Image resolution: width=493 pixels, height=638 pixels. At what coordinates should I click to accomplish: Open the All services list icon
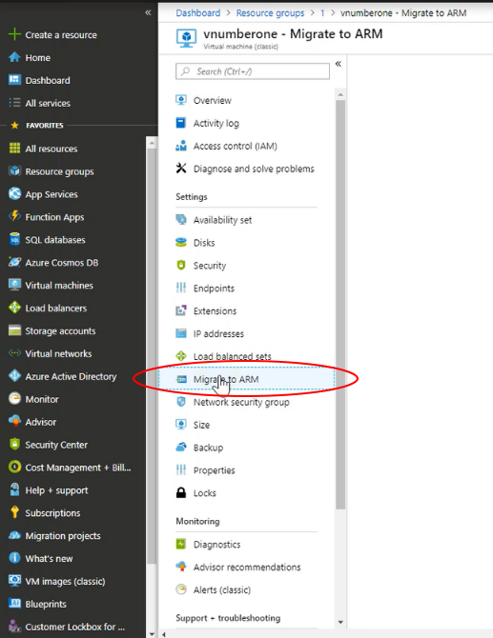click(14, 103)
